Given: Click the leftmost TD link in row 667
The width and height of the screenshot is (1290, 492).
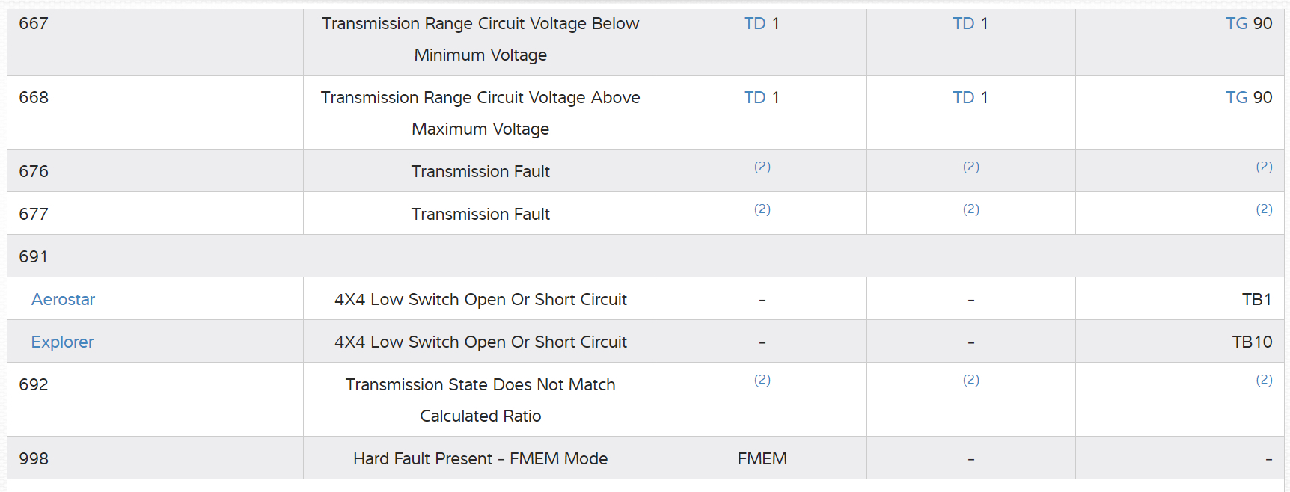Looking at the screenshot, I should click(x=754, y=23).
